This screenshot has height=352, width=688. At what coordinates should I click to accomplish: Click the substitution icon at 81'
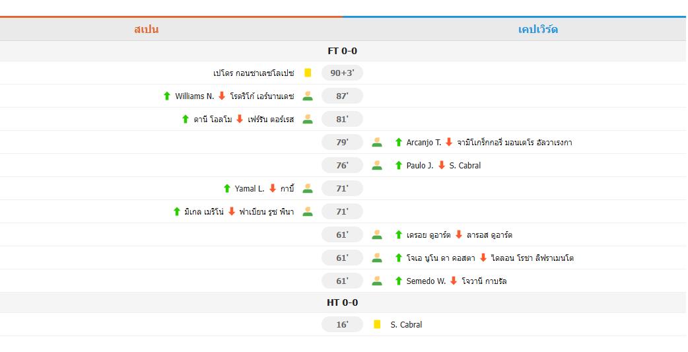click(308, 119)
